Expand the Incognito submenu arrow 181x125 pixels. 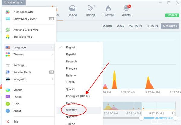click(52, 79)
